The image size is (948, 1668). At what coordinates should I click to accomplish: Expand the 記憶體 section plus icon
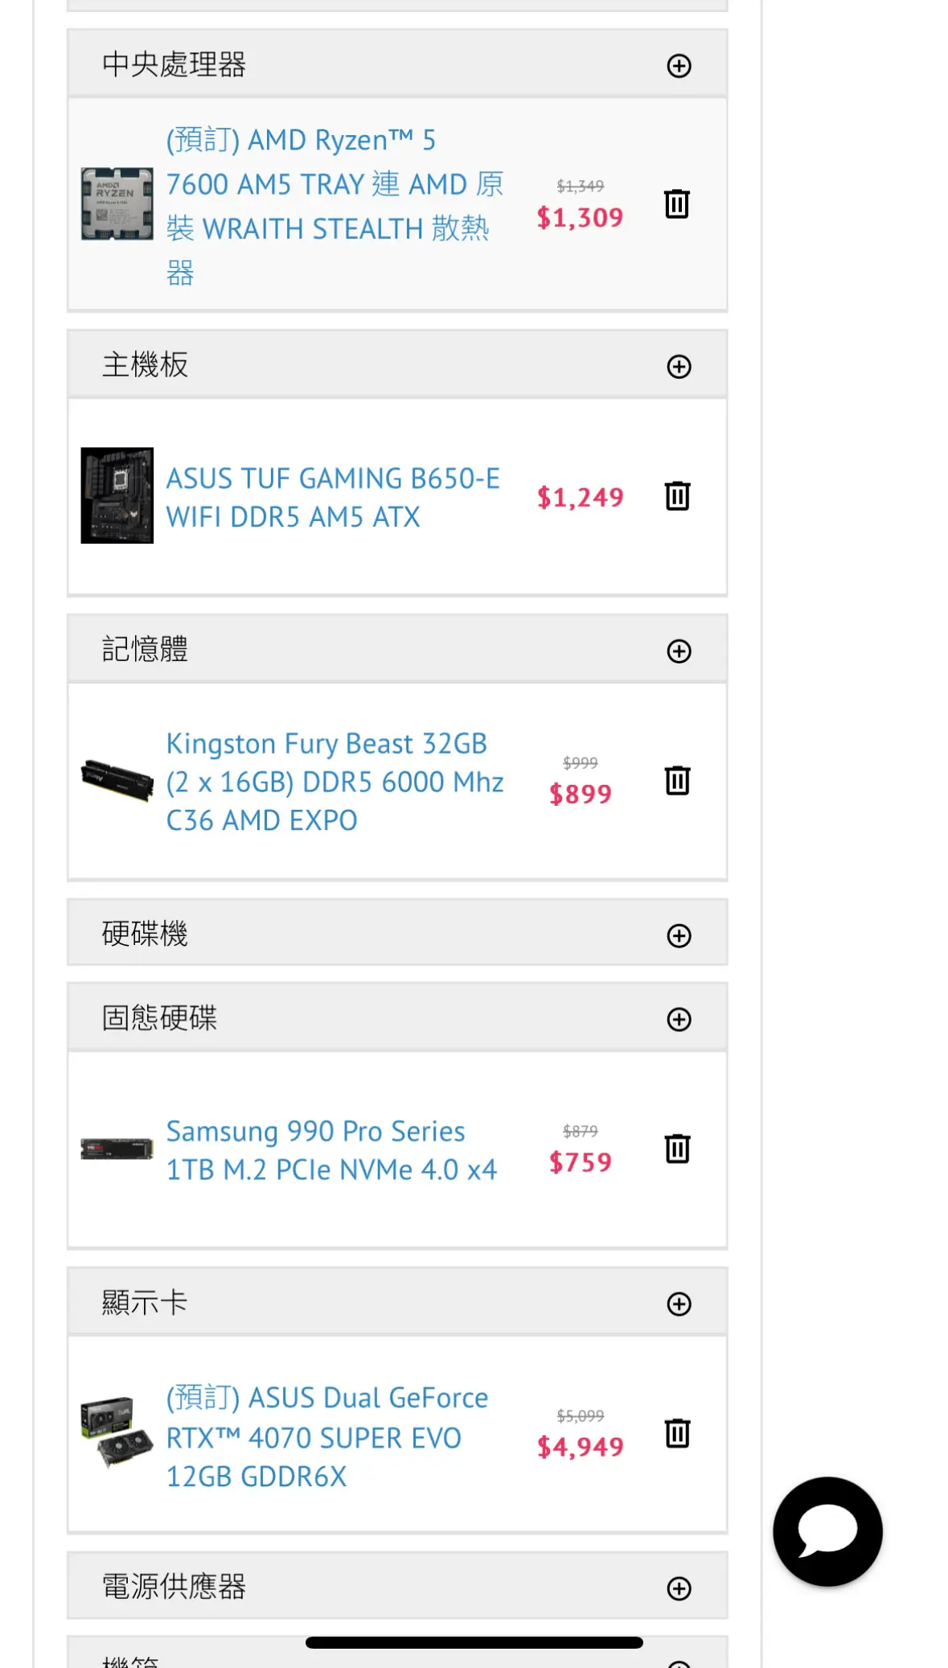click(679, 651)
